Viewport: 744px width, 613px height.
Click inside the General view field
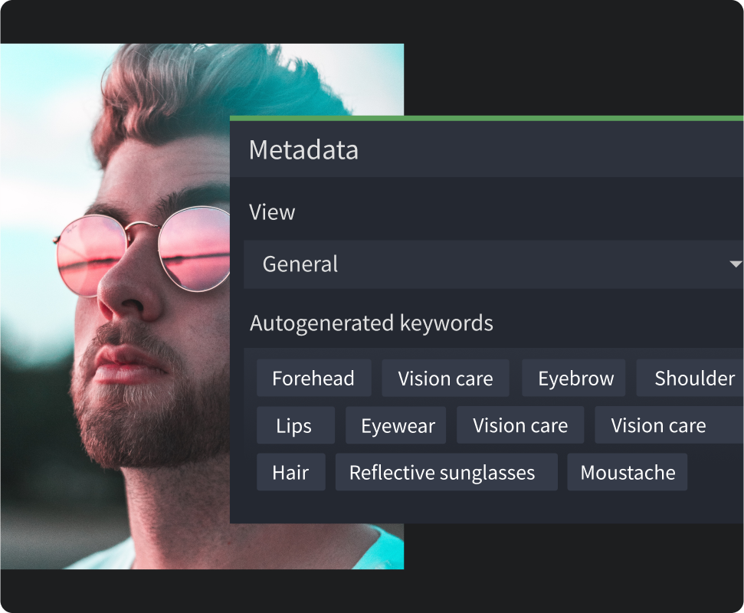(x=383, y=264)
